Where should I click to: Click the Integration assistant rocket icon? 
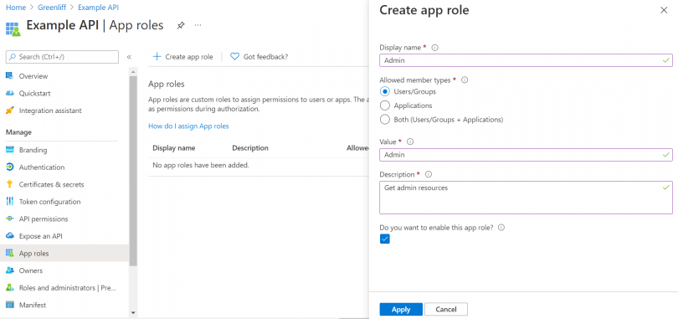(9, 111)
